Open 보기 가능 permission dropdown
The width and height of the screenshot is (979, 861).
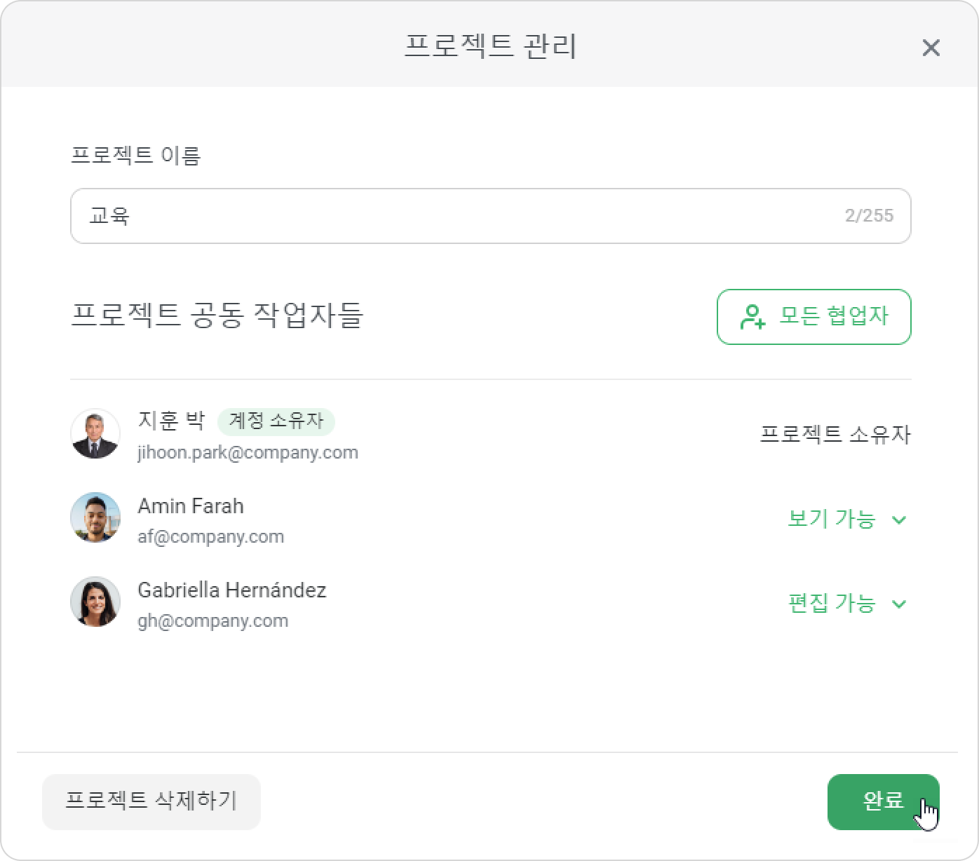click(847, 519)
